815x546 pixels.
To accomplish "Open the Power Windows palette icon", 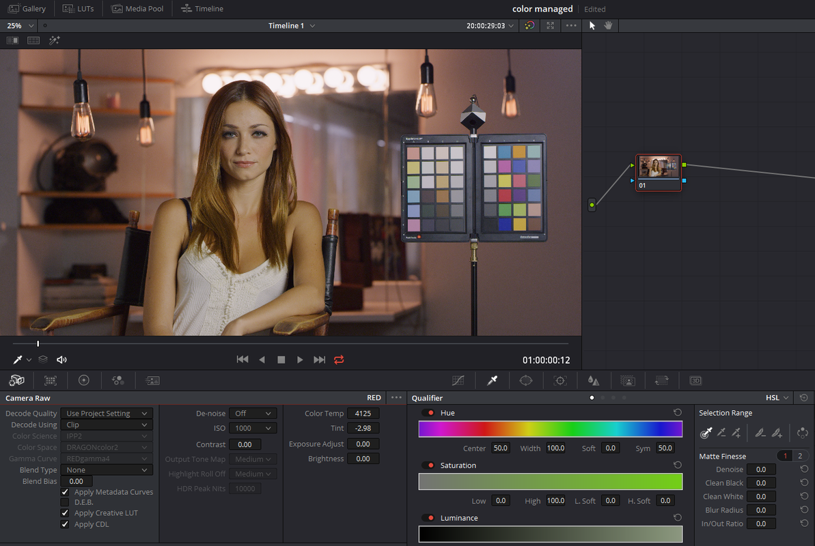I will (x=525, y=381).
